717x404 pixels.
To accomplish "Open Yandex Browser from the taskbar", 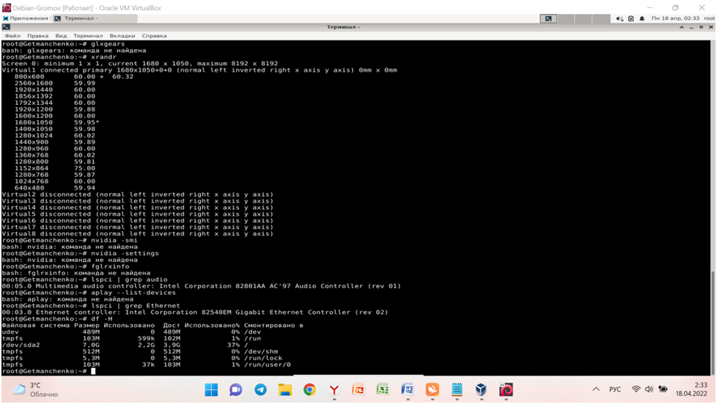I will (x=334, y=389).
